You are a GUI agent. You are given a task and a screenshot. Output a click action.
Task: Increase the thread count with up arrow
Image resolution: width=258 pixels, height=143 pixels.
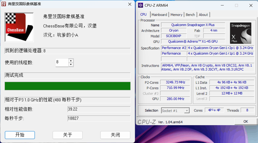tap(71, 60)
